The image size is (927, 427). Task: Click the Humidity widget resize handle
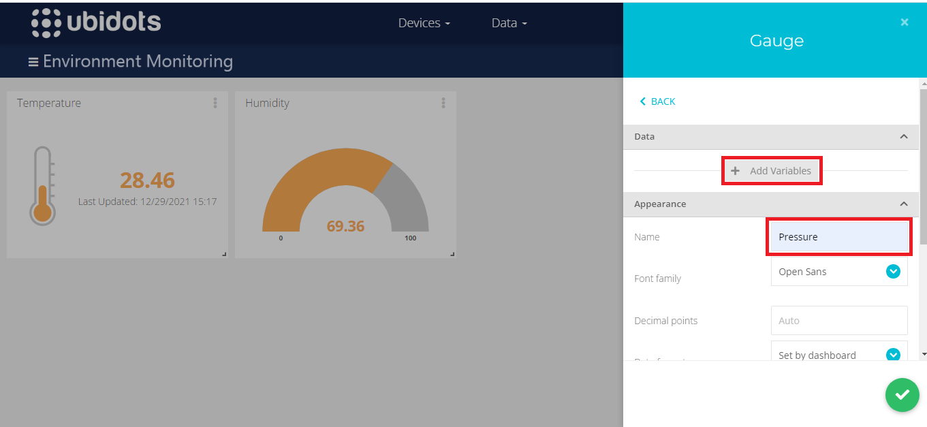[452, 254]
